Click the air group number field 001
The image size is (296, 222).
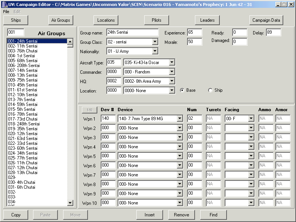tap(16, 32)
